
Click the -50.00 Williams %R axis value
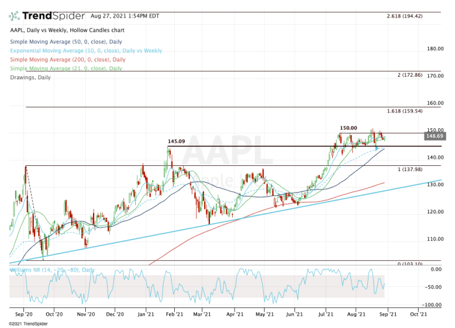tap(434, 287)
